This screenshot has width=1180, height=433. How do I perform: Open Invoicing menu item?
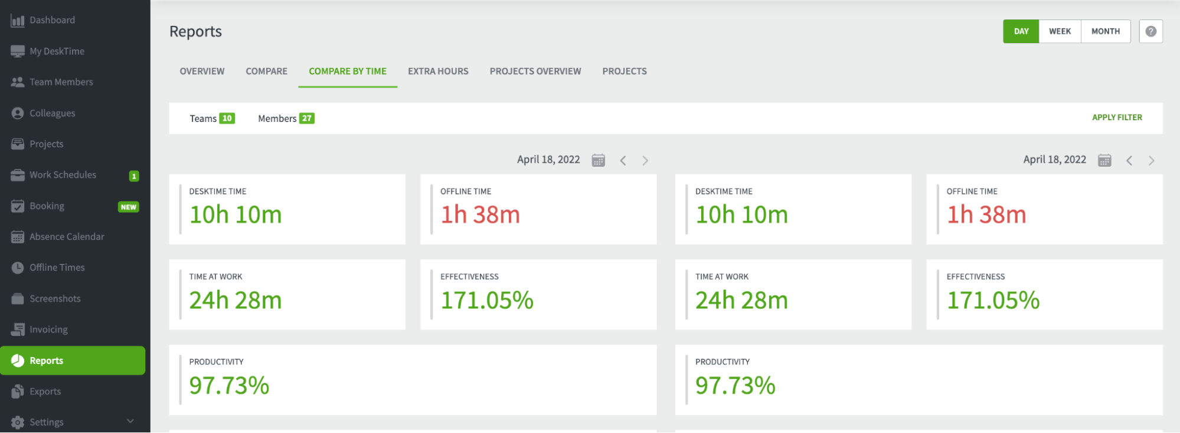[48, 329]
